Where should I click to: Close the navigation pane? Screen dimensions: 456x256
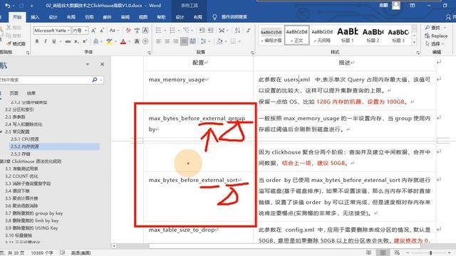coord(102,64)
